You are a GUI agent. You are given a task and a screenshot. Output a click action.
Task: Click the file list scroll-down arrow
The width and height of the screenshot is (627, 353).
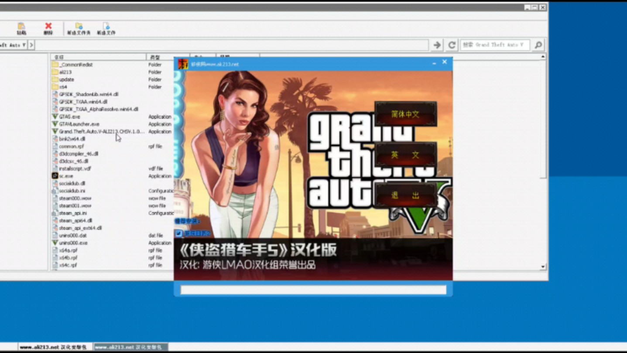click(543, 266)
